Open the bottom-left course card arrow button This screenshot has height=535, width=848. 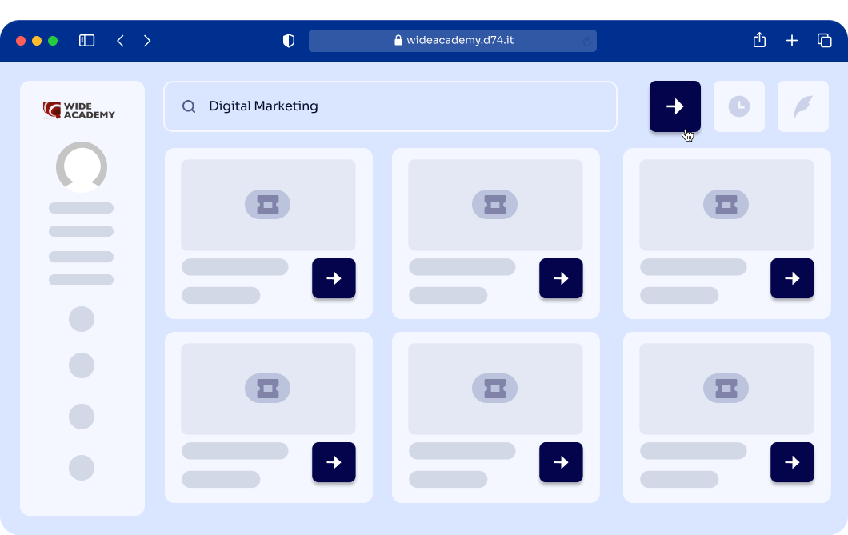coord(334,462)
